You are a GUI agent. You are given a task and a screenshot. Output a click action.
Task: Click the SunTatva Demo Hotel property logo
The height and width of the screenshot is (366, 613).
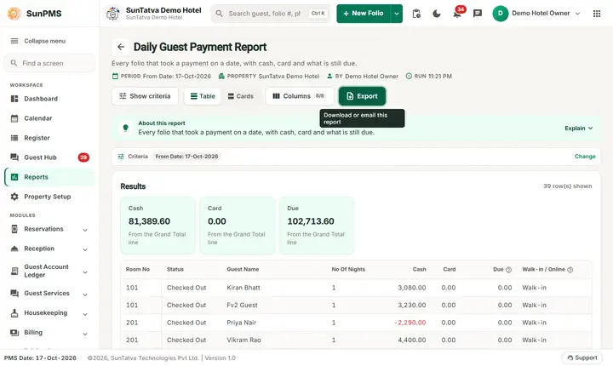pos(113,14)
